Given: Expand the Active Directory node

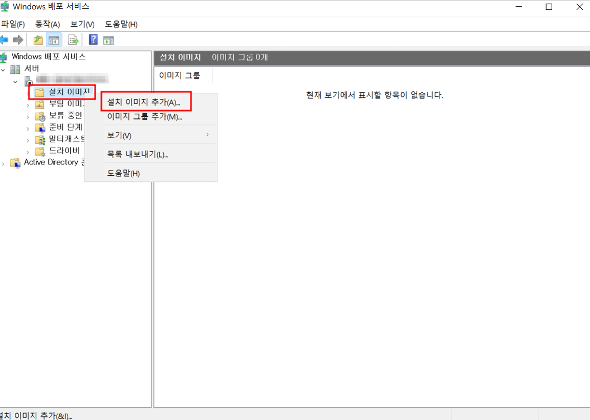Looking at the screenshot, I should pos(3,164).
